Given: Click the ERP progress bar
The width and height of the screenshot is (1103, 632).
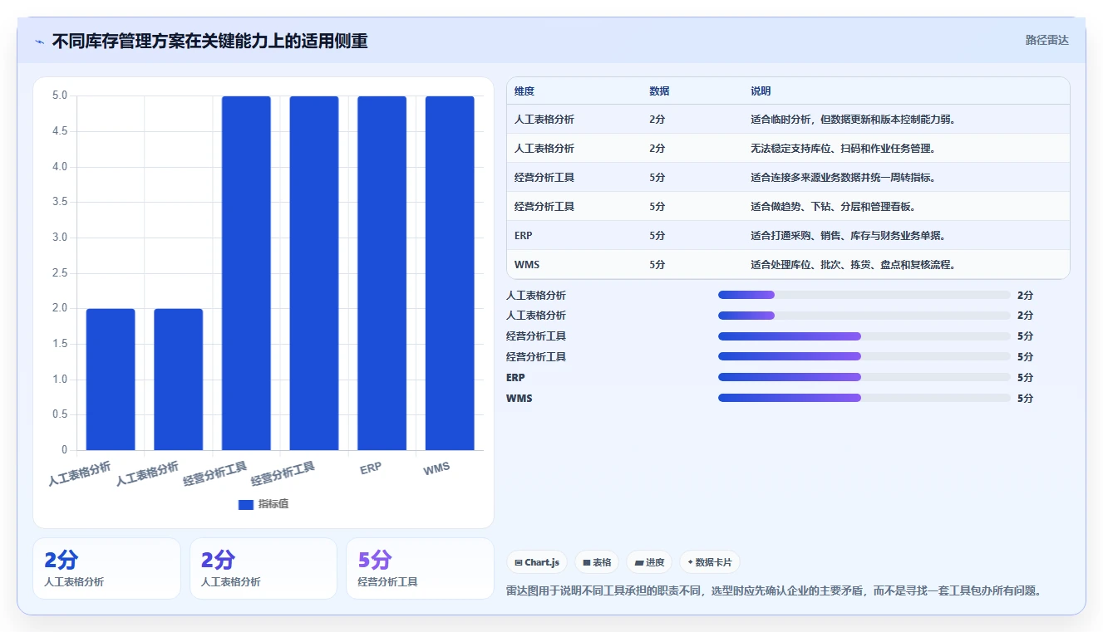Looking at the screenshot, I should coord(864,377).
